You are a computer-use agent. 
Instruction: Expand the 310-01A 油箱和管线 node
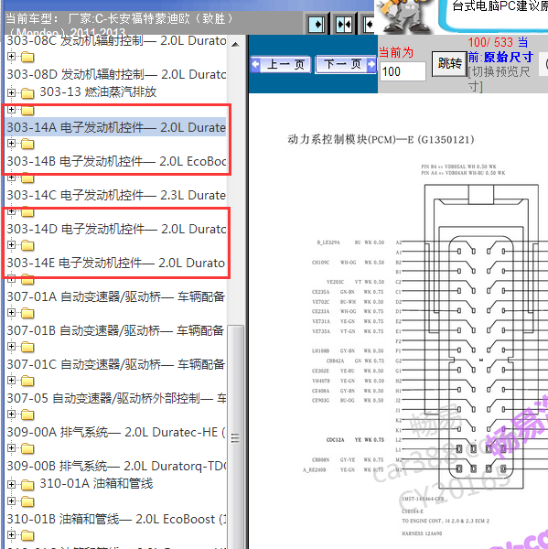click(11, 484)
